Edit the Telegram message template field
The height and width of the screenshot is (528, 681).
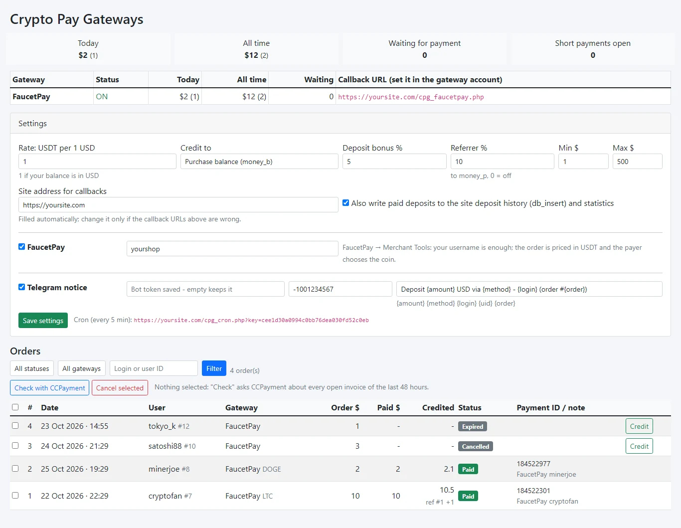click(529, 289)
